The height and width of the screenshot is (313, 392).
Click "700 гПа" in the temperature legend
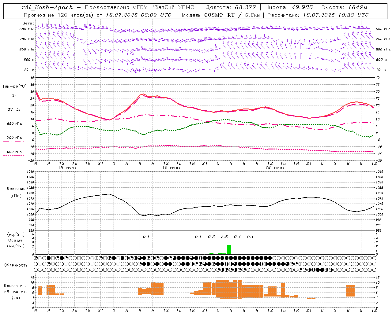[14, 138]
